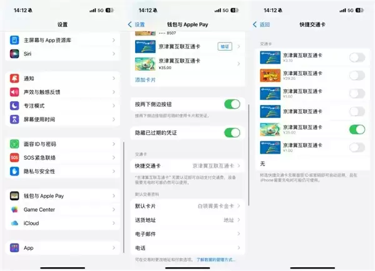375x271 pixels.
Task: Expand the 默认卡片 setting row
Action: click(x=187, y=205)
